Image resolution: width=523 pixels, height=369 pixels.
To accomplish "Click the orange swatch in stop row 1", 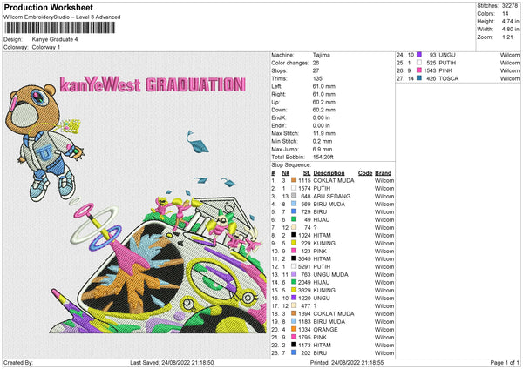I will tap(294, 180).
